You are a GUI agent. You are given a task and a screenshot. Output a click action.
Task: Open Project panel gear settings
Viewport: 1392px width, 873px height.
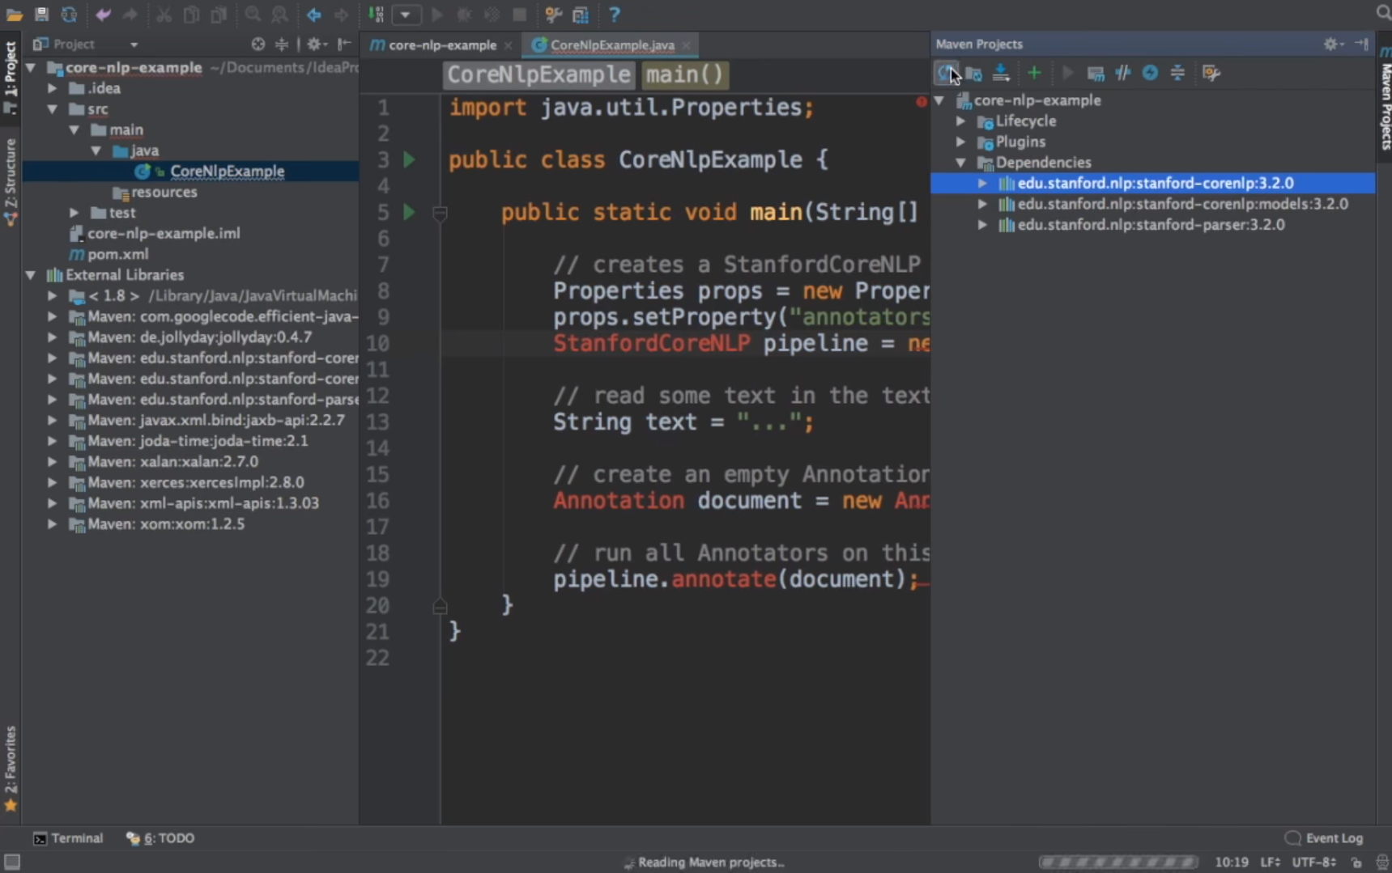pyautogui.click(x=315, y=44)
